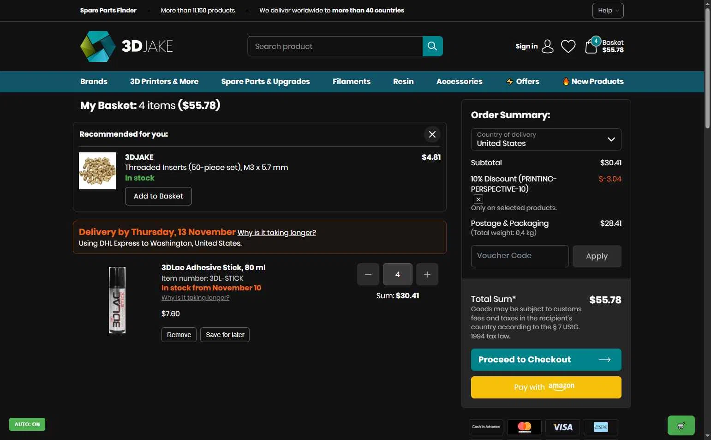This screenshot has width=711, height=440.
Task: Open the Resin menu
Action: coord(403,82)
